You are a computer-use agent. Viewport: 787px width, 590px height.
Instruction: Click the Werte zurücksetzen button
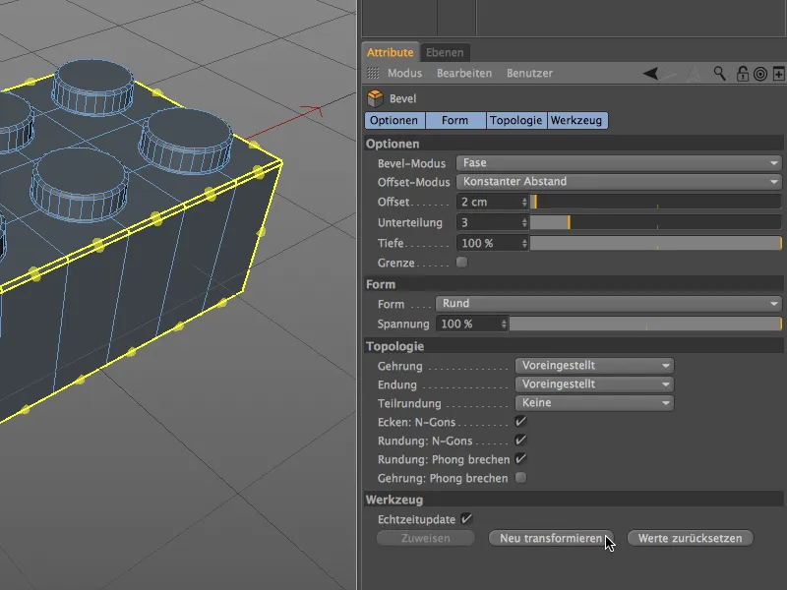(691, 538)
